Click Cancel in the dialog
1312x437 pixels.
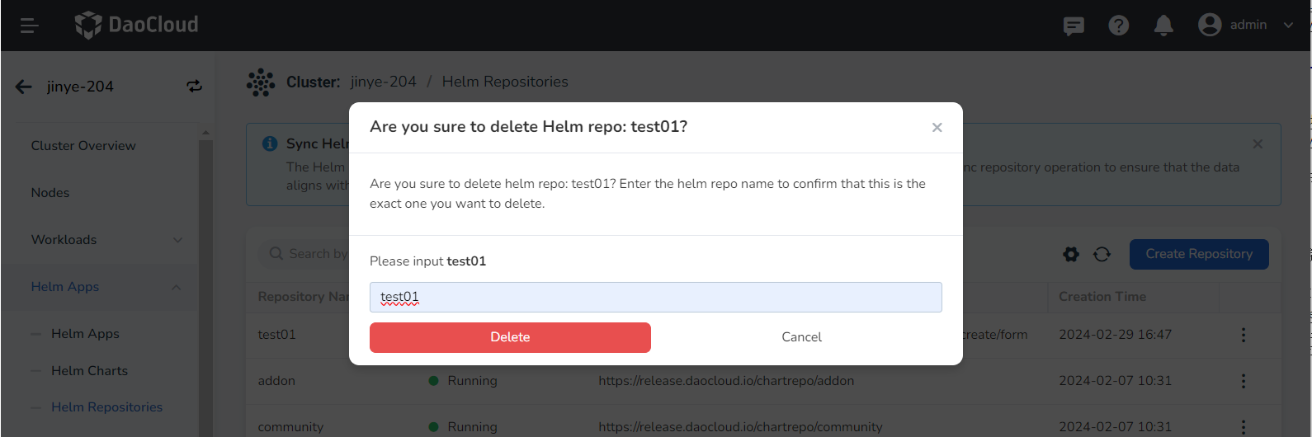coord(801,337)
